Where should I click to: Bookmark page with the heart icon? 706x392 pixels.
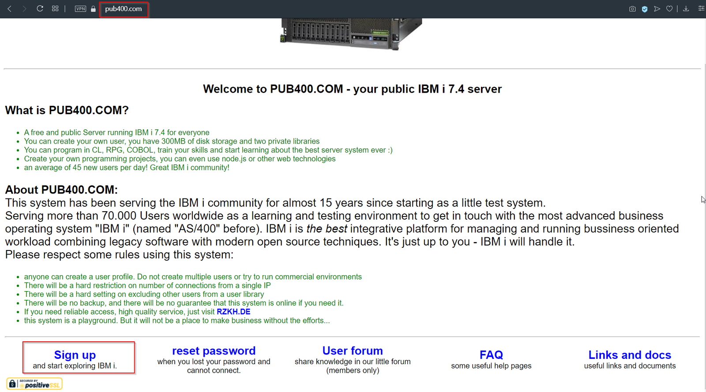tap(669, 9)
